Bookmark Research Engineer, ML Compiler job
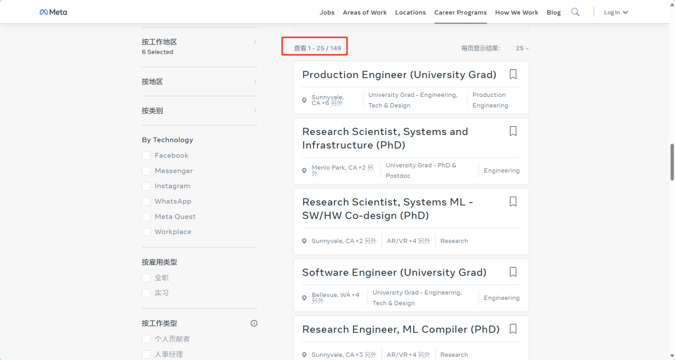The height and width of the screenshot is (360, 675). pyautogui.click(x=512, y=329)
